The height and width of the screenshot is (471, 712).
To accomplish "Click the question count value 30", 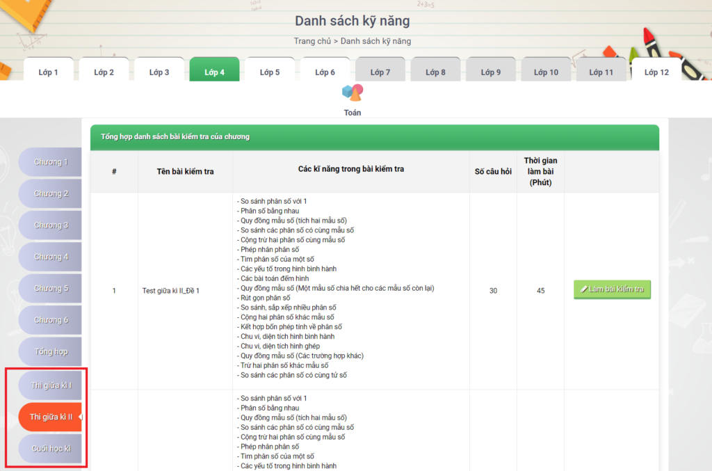I will pos(493,291).
